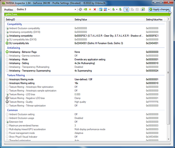Click the gear icon beside Antialiasing - Setting
Screen dimensions: 175x148
7,63
